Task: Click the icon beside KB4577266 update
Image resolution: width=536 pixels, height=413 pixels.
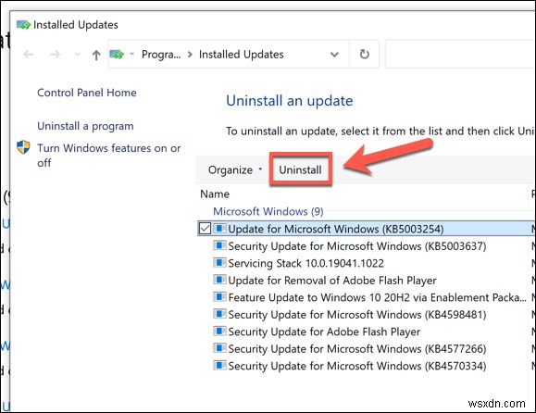Action: tap(219, 348)
